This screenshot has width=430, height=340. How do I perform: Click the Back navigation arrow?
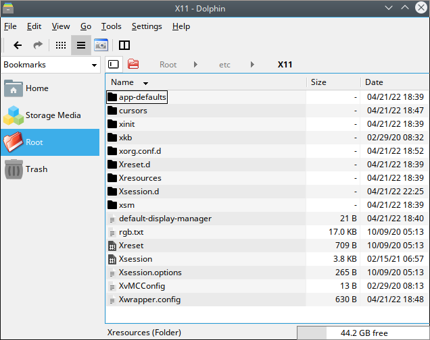(18, 45)
